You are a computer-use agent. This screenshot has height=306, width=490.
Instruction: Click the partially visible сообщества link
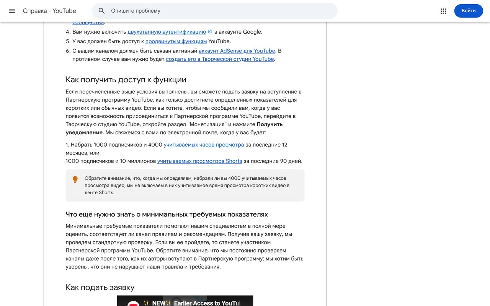[x=88, y=23]
